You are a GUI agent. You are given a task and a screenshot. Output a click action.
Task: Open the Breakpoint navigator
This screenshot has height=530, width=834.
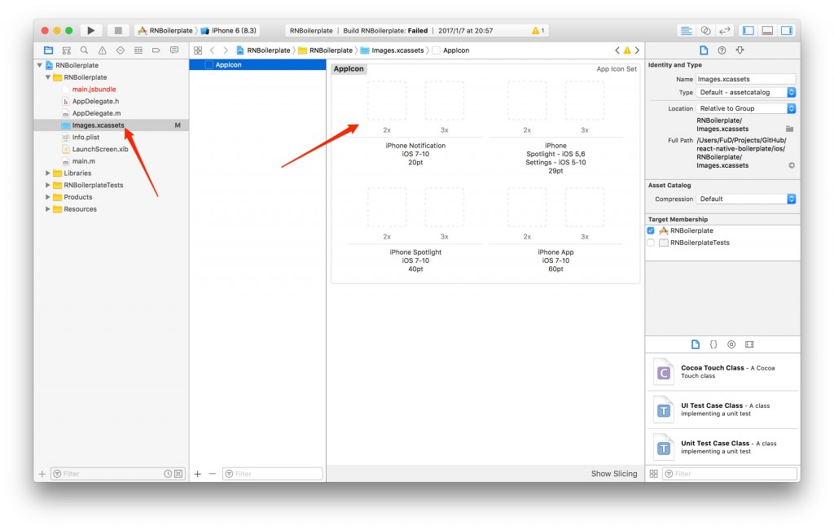pos(156,50)
